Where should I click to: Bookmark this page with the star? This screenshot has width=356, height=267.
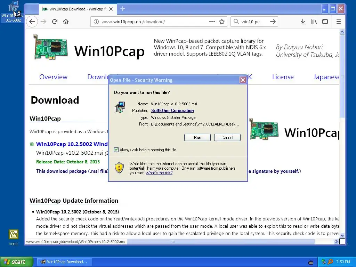222,22
